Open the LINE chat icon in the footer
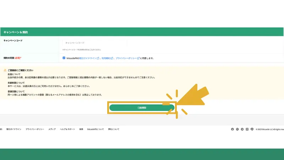The height and width of the screenshot is (160, 284). click(x=252, y=129)
